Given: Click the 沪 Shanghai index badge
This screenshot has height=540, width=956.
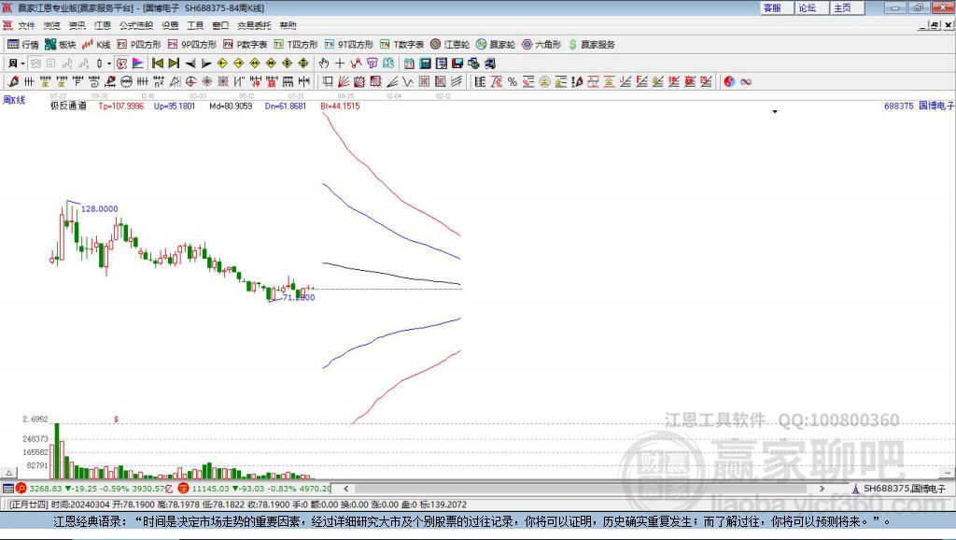Looking at the screenshot, I should tap(21, 488).
